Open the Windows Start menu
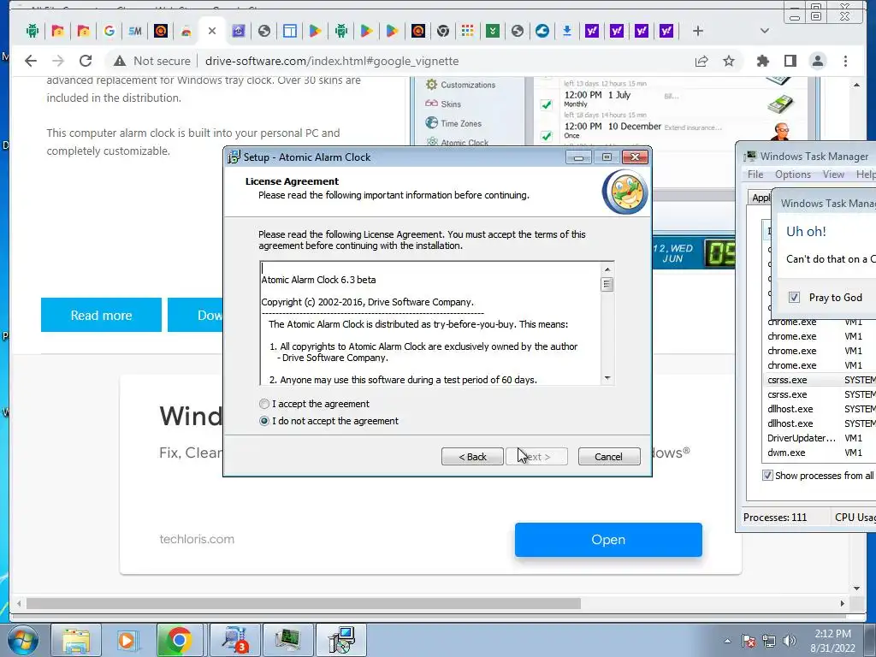This screenshot has width=876, height=657. pos(23,640)
